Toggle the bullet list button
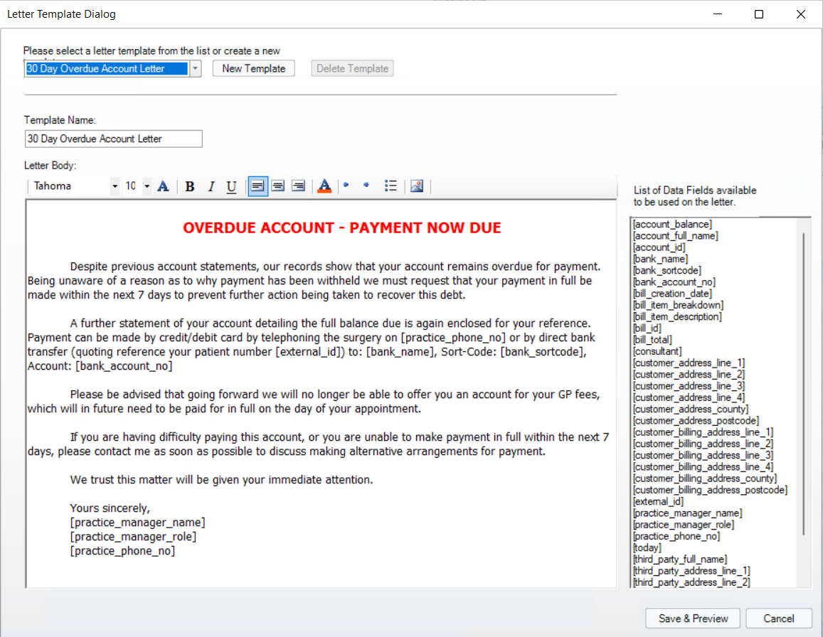The height and width of the screenshot is (637, 823). [x=391, y=186]
